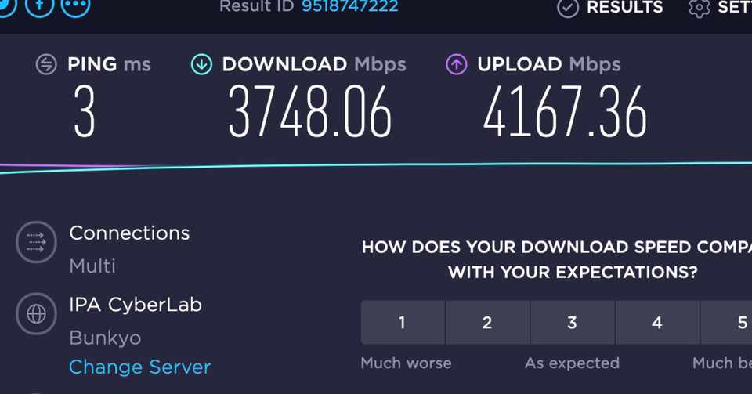Open the RESULTS tab

point(625,7)
